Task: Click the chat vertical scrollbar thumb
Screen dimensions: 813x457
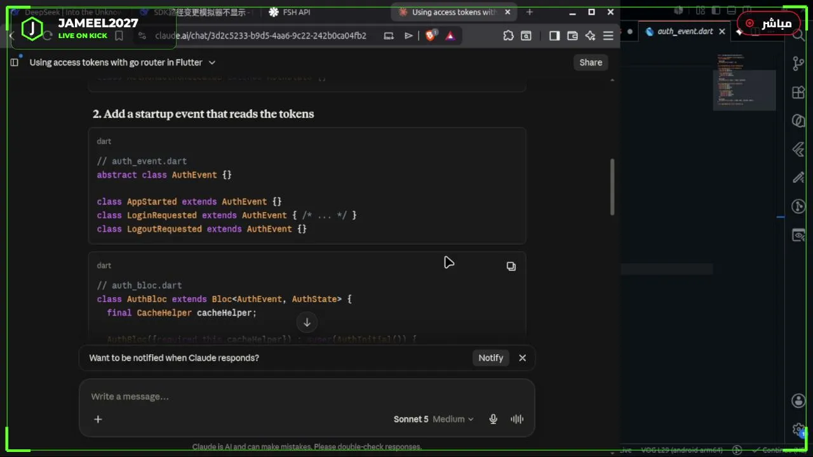Action: 612,187
